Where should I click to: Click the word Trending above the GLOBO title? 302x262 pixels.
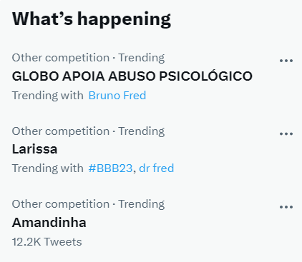pos(142,58)
